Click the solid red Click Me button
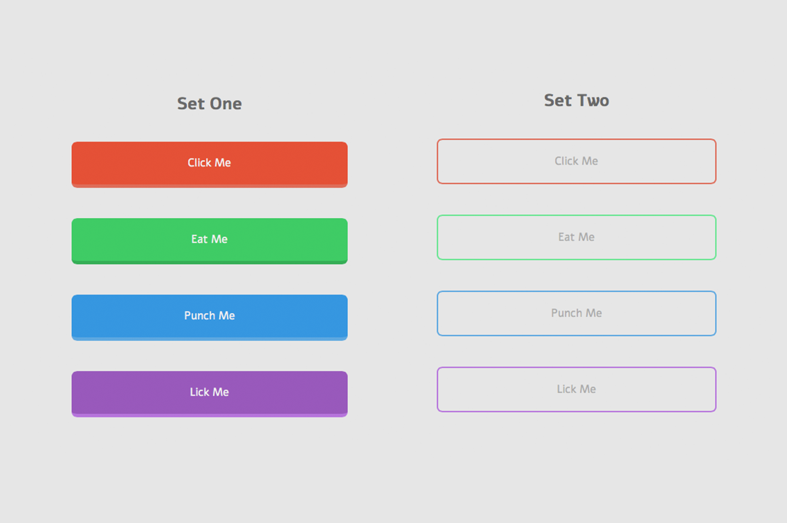Screen dimensions: 787x523 tap(209, 163)
